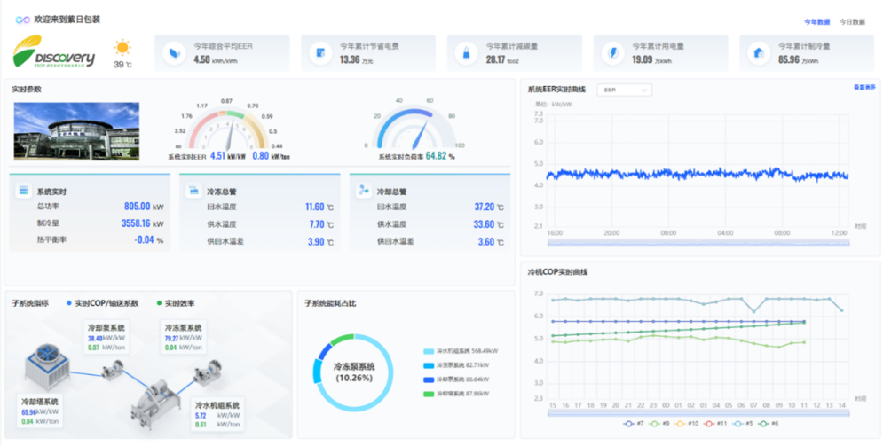
Task: Click the 系统实时 panel header icon
Action: [x=24, y=191]
